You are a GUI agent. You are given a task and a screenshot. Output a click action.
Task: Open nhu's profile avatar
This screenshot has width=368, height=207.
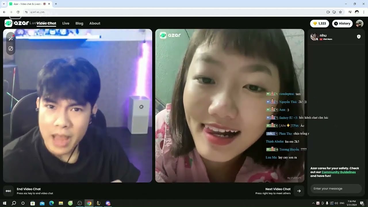pyautogui.click(x=314, y=37)
